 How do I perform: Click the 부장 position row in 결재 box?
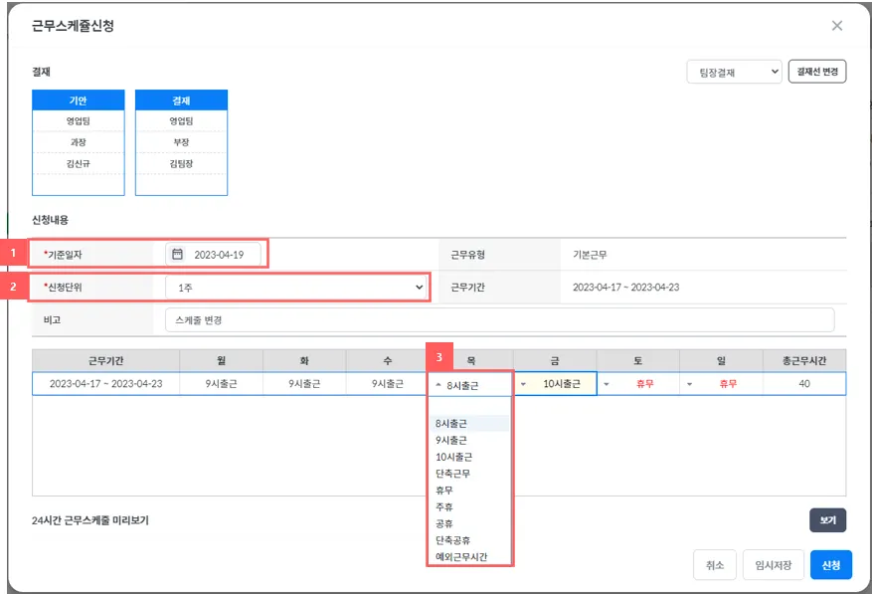coord(181,142)
